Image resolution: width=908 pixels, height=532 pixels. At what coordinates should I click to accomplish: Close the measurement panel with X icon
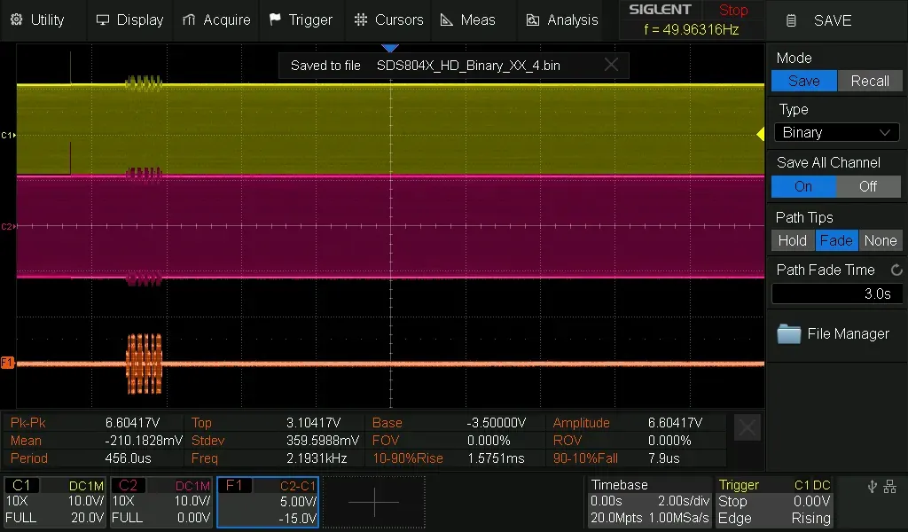pyautogui.click(x=748, y=428)
